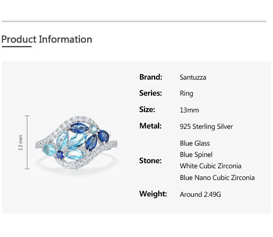
Task: Select the Ring series value
Action: 186,94
